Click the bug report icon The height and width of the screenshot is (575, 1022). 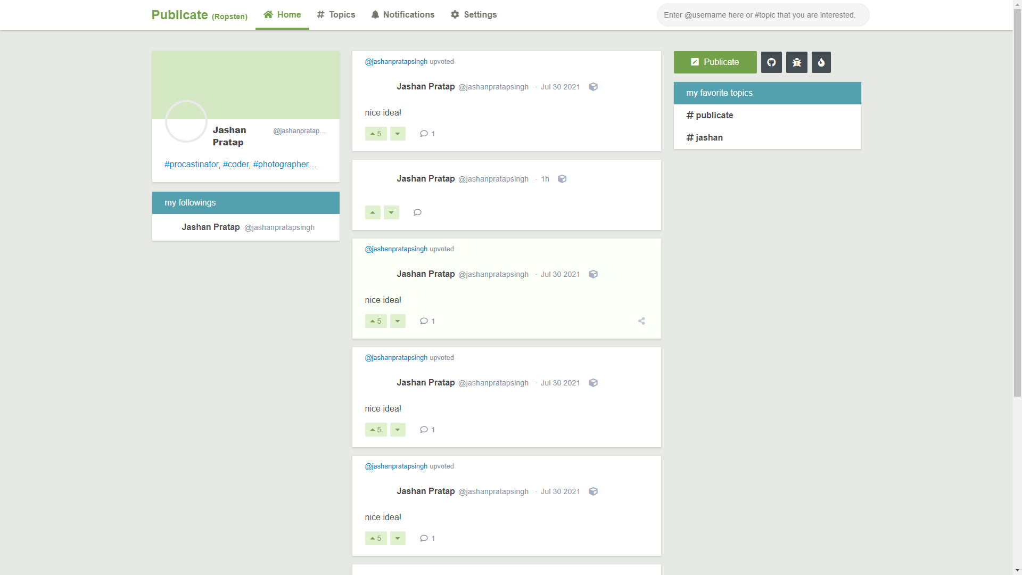click(796, 62)
